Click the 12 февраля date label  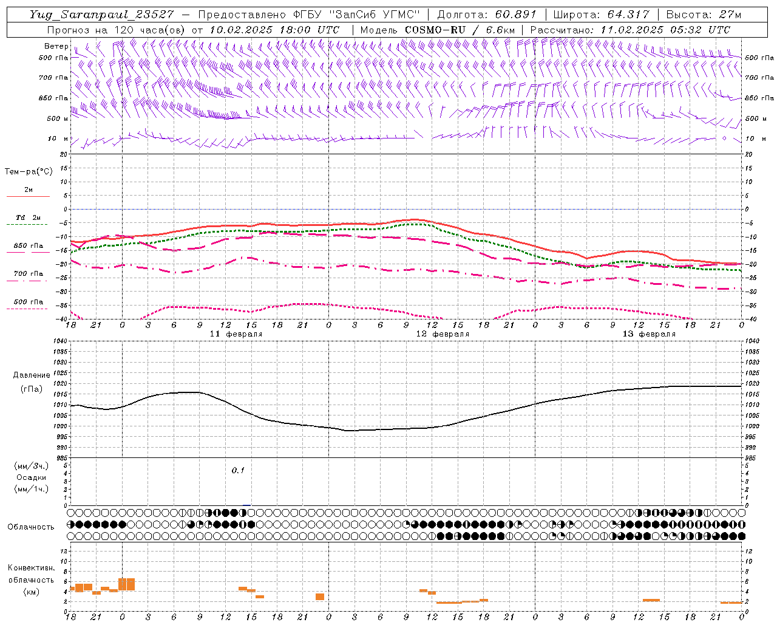443,334
